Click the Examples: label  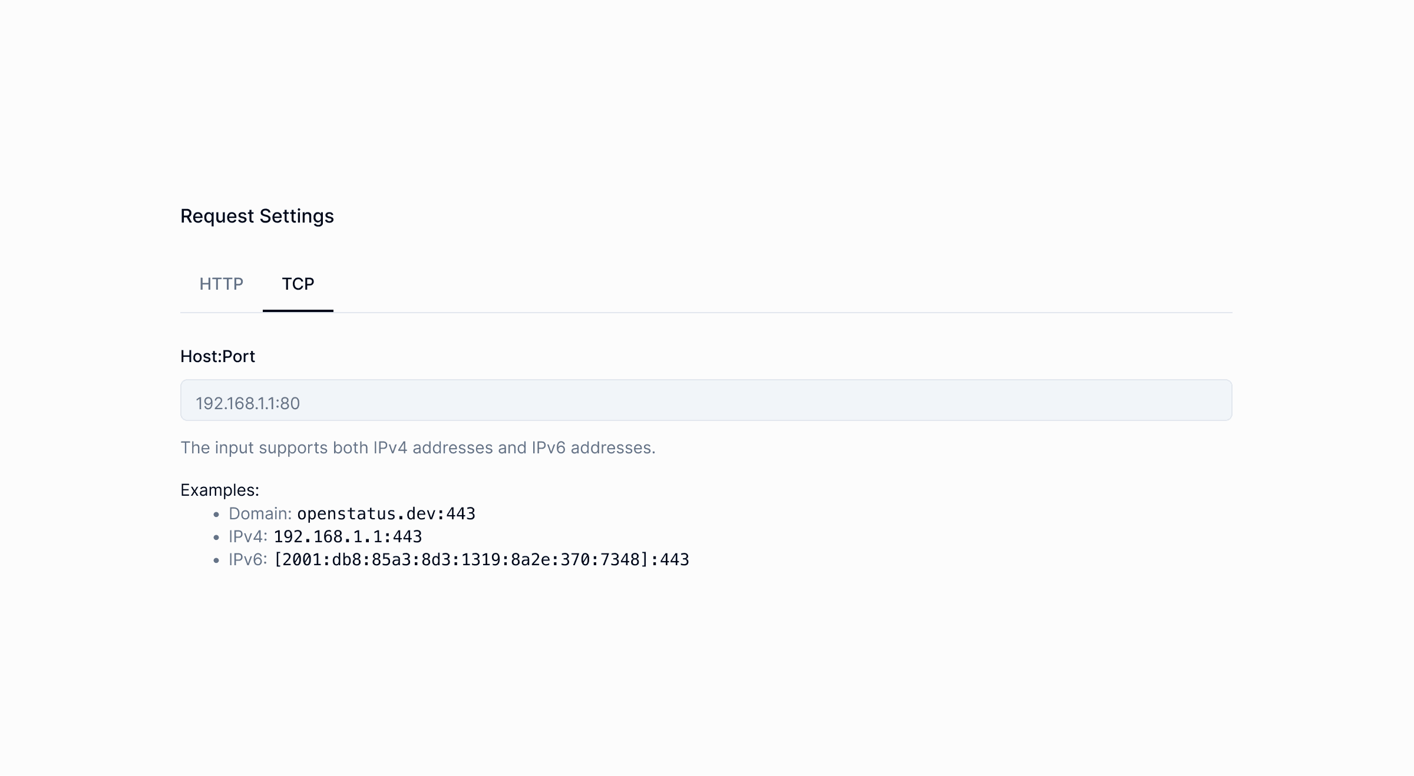[x=220, y=489]
